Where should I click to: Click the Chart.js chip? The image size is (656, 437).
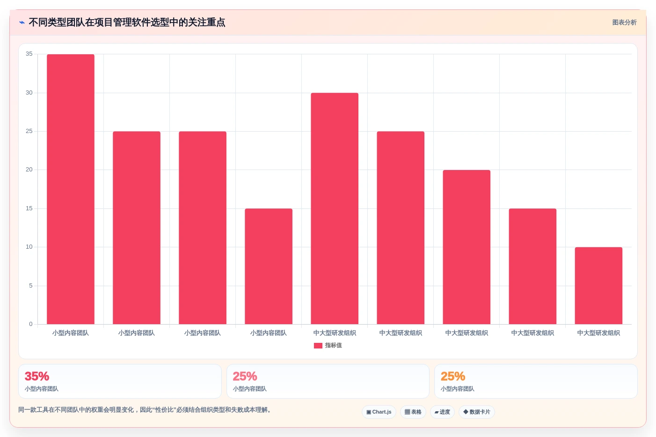379,412
